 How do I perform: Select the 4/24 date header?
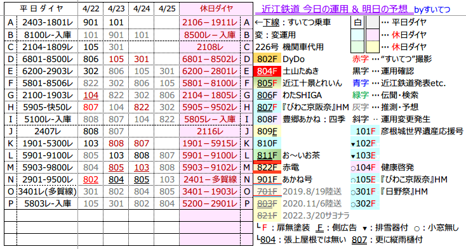coord(142,9)
